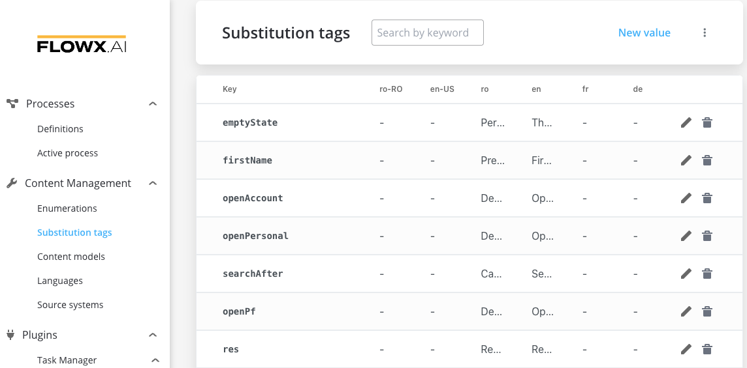Image resolution: width=747 pixels, height=368 pixels.
Task: Delete the openPersonal tag via trash icon
Action: [707, 236]
